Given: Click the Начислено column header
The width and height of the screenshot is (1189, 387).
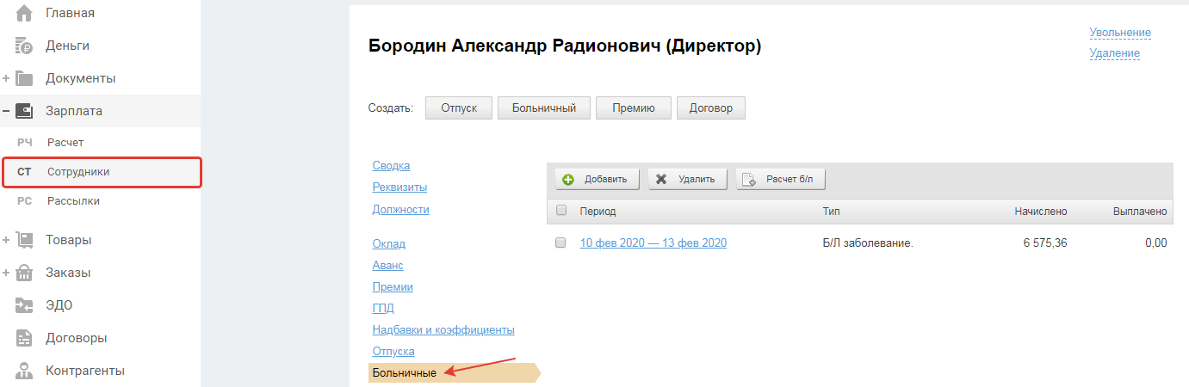Looking at the screenshot, I should [1040, 211].
